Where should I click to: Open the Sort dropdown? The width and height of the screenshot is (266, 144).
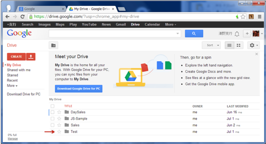(211, 45)
